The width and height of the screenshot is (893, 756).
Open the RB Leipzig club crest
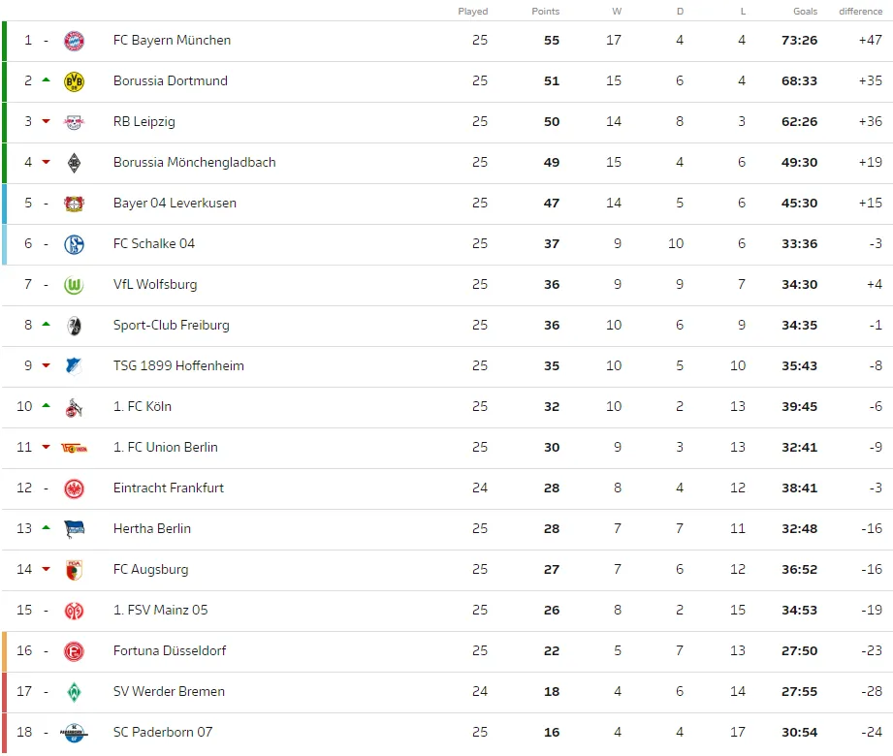(74, 122)
